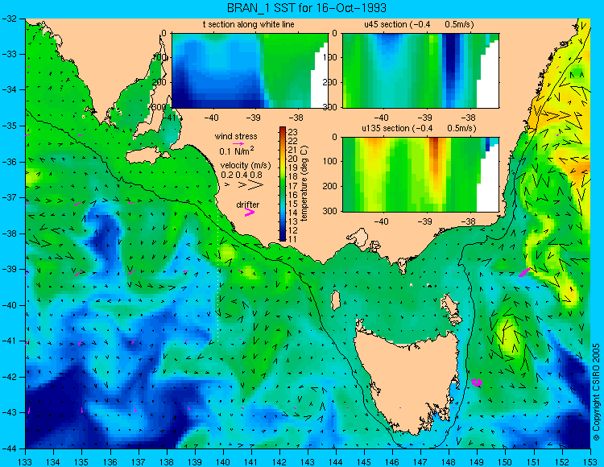Select the 'velocity (m/s)' legend text
The width and height of the screenshot is (604, 467).
246,166
